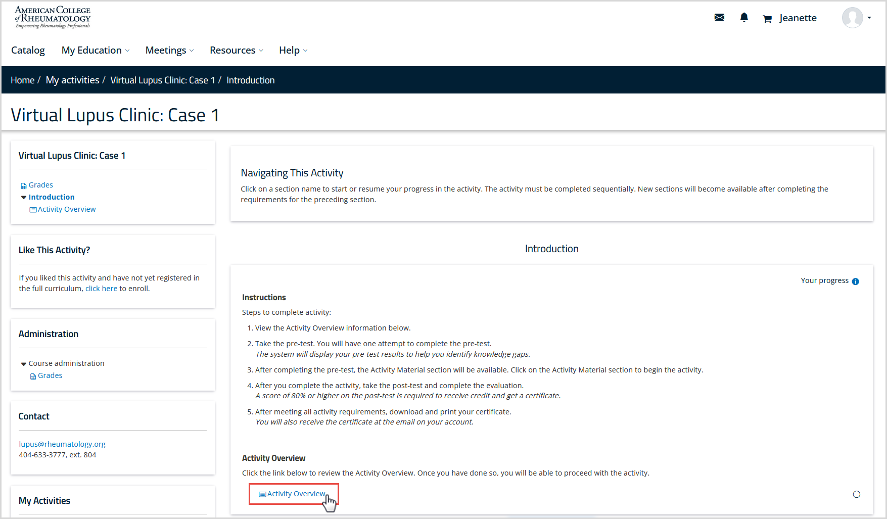This screenshot has height=519, width=887.
Task: Click the Contact block heading
Action: pyautogui.click(x=34, y=416)
